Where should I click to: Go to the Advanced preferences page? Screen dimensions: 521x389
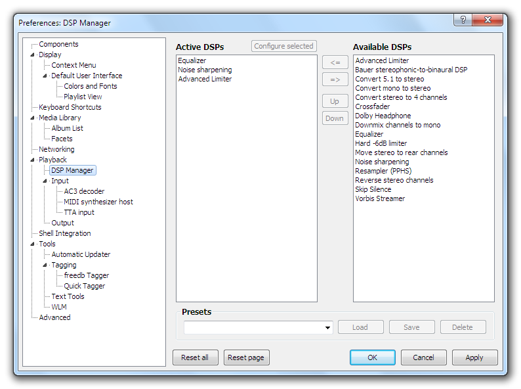[x=54, y=317]
